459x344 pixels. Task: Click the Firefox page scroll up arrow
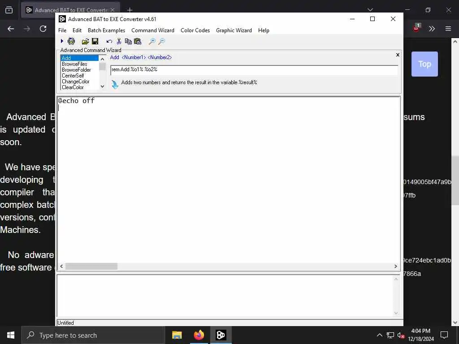455,42
